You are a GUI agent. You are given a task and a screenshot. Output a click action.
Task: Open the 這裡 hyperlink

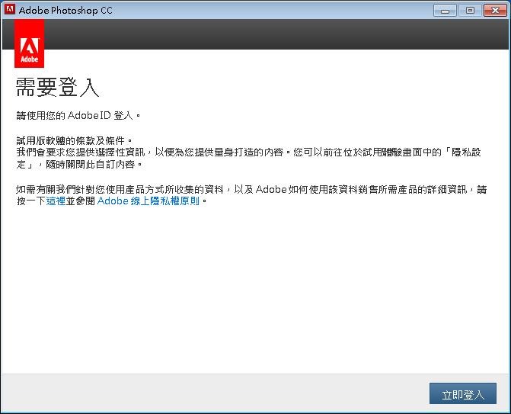(x=56, y=201)
